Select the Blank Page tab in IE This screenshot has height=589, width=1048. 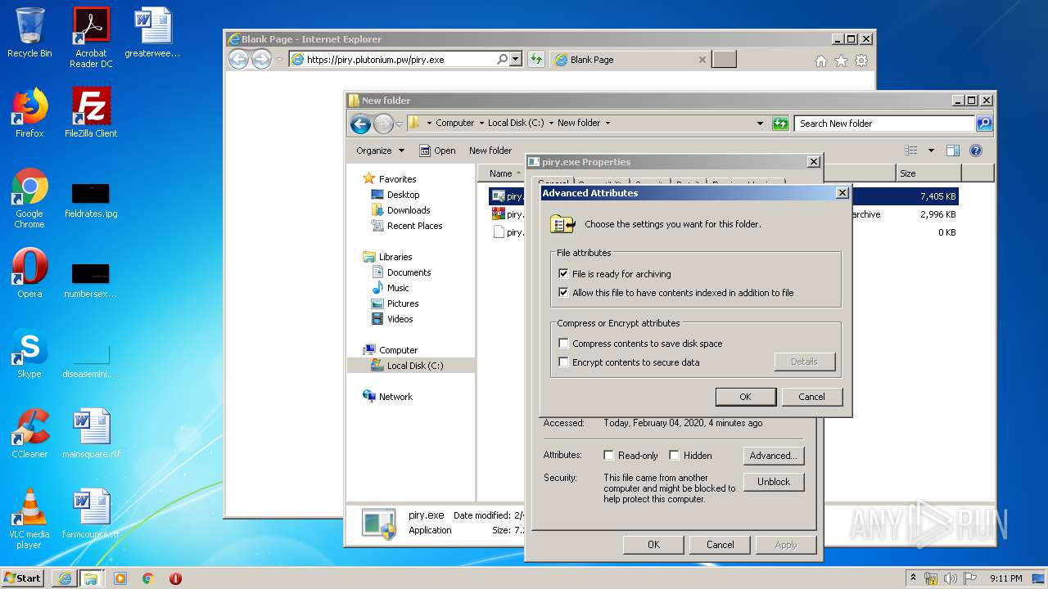630,60
